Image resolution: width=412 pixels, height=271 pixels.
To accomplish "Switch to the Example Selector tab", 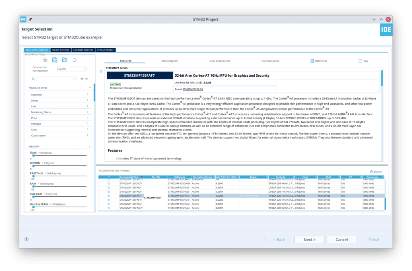I will click(x=83, y=50).
